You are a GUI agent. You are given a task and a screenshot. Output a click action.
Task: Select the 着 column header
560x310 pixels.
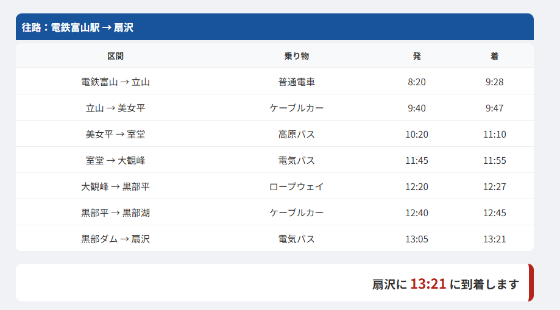click(x=494, y=56)
